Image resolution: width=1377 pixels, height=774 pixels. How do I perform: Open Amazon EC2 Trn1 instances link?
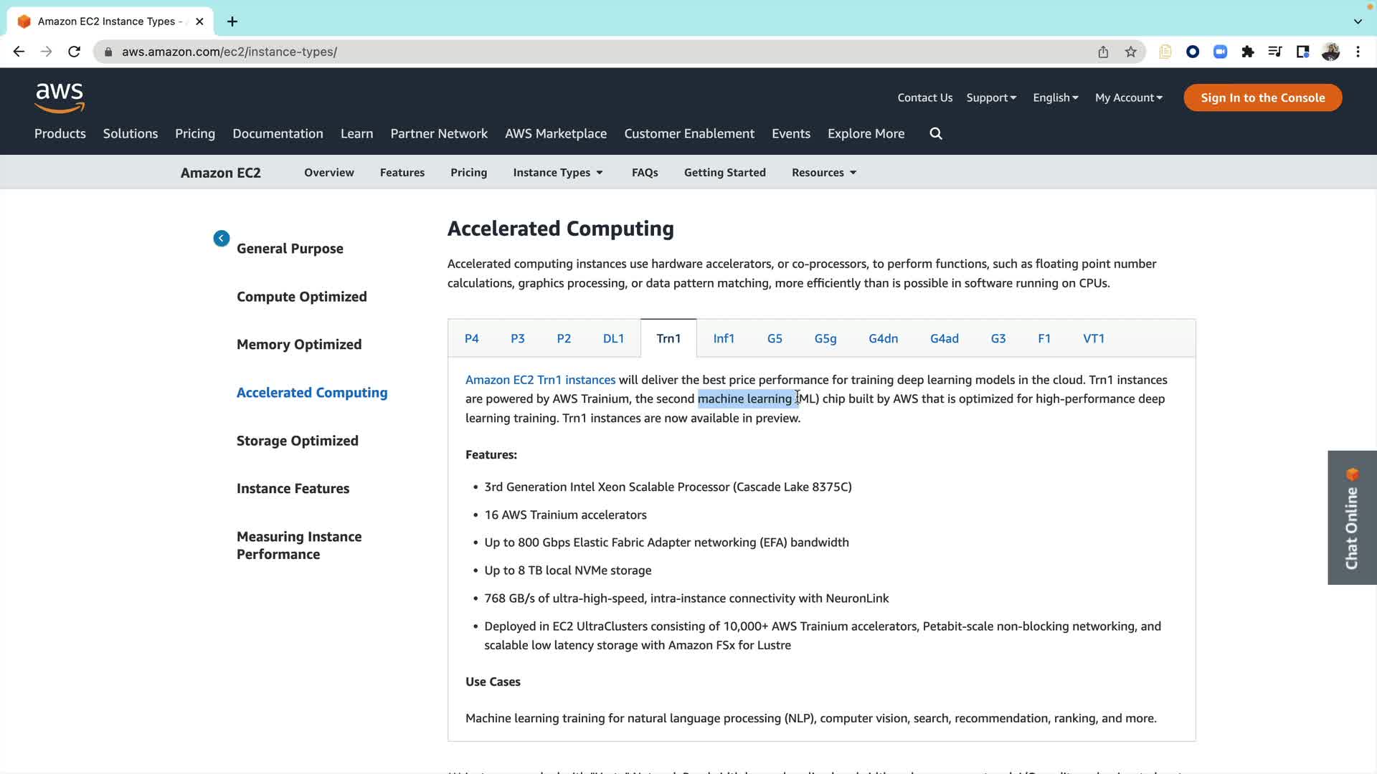click(x=540, y=380)
